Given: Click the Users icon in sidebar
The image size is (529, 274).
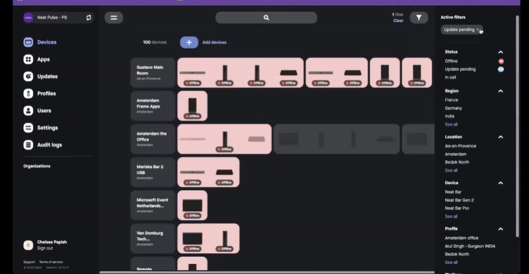Looking at the screenshot, I should coord(28,111).
